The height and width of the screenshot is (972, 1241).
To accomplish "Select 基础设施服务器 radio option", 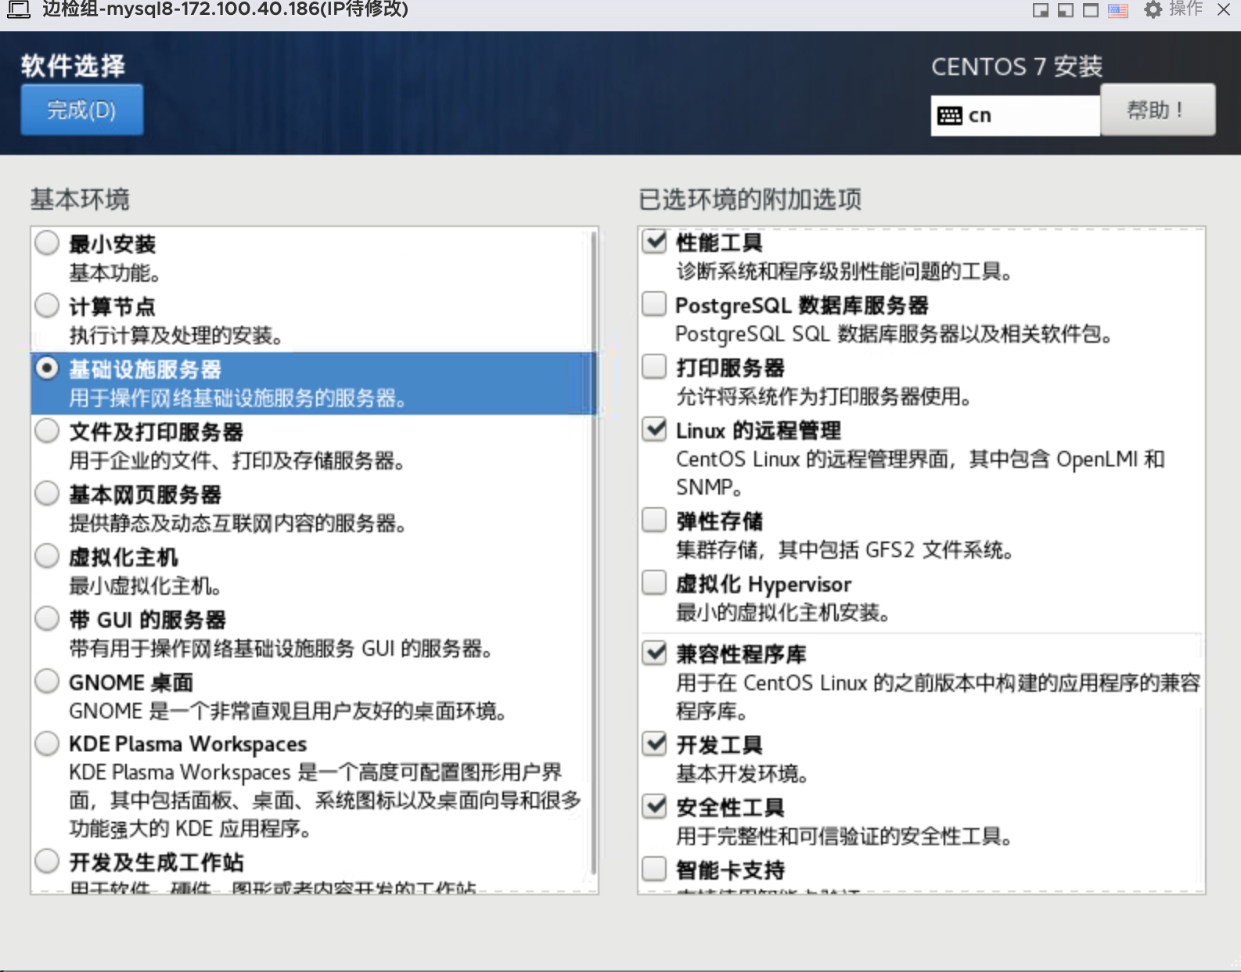I will [x=47, y=368].
